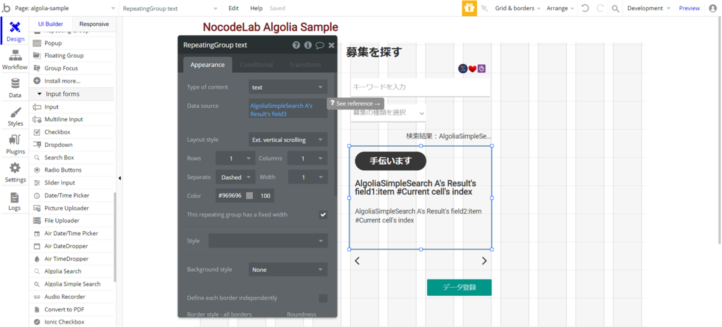Image resolution: width=722 pixels, height=327 pixels.
Task: Select the Group Focus element
Action: 61,69
